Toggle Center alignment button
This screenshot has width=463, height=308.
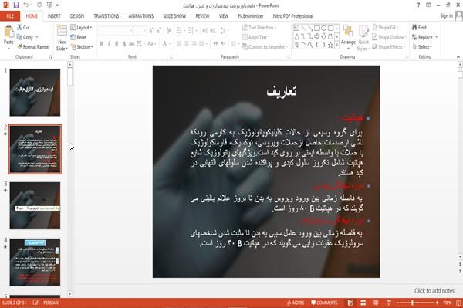(186, 44)
